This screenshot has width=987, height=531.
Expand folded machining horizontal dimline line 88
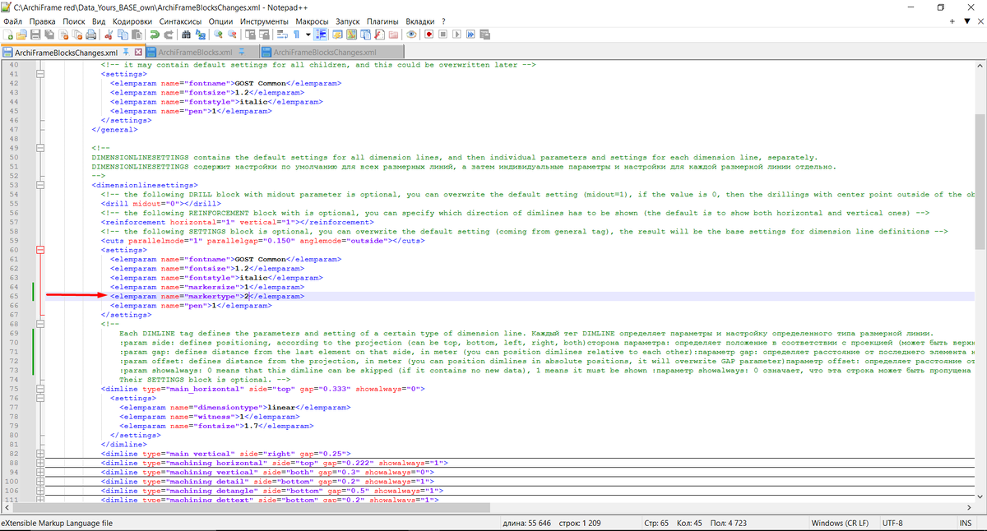(x=39, y=463)
